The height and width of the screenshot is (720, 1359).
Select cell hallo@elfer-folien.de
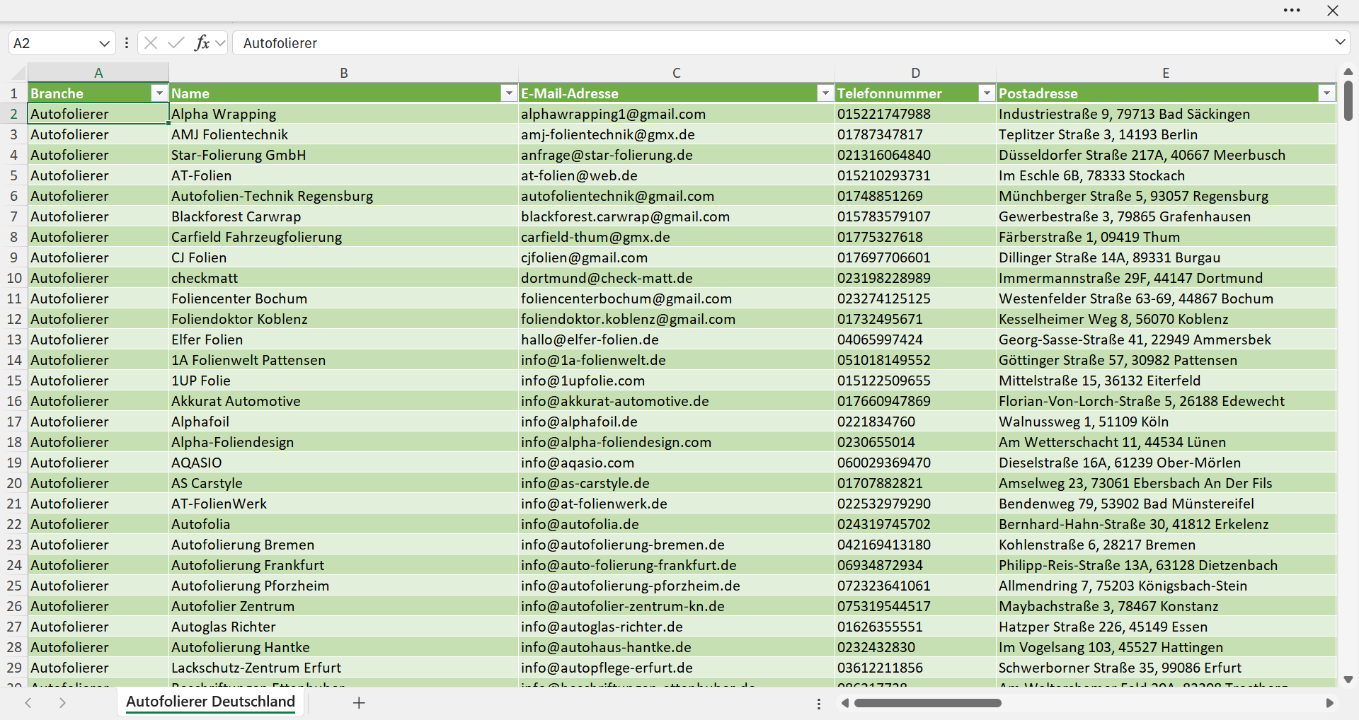point(677,339)
